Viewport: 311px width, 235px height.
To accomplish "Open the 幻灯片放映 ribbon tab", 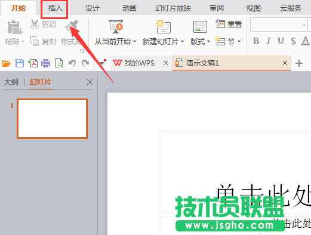I will [173, 8].
